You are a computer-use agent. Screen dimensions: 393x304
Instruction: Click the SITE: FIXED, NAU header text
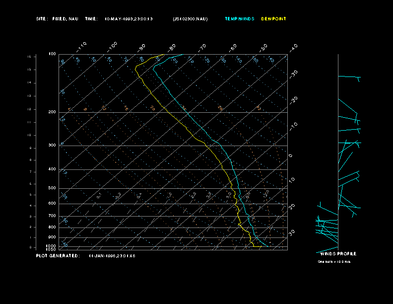pos(57,19)
